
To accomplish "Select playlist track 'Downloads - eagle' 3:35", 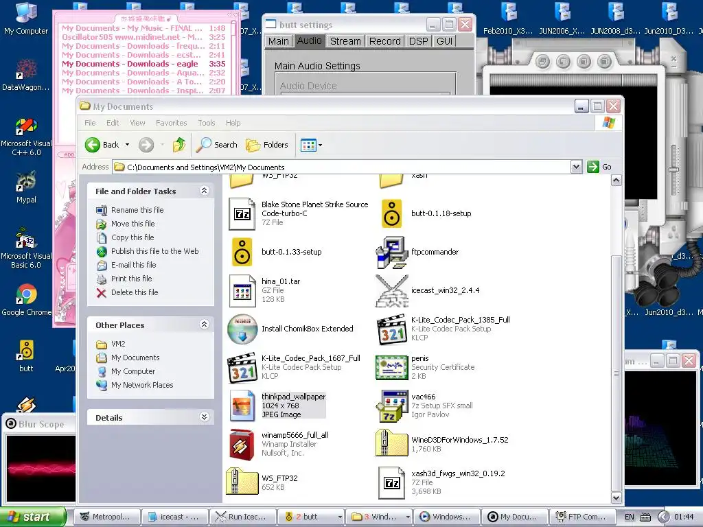I will pyautogui.click(x=143, y=64).
